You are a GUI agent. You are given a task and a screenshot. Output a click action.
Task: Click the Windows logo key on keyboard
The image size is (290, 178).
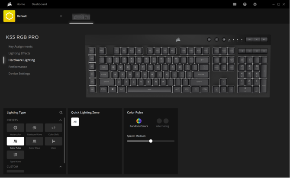[x=113, y=89]
